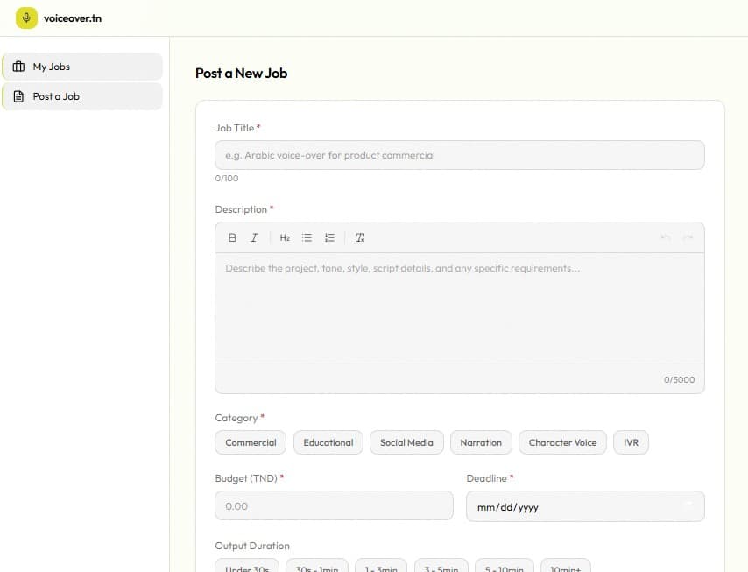Select the Character Voice category
The width and height of the screenshot is (748, 572).
(562, 442)
